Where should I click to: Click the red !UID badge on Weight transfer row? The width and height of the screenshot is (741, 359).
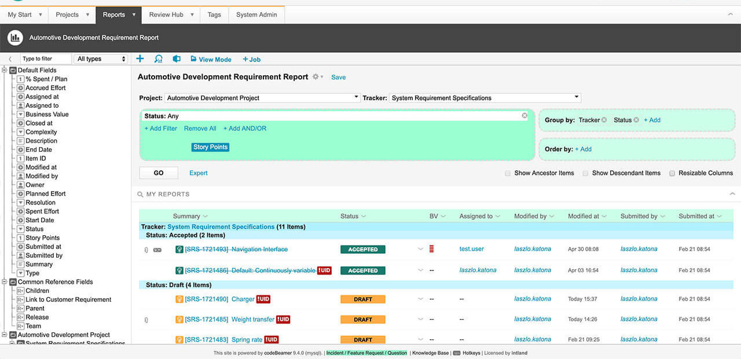tap(283, 320)
